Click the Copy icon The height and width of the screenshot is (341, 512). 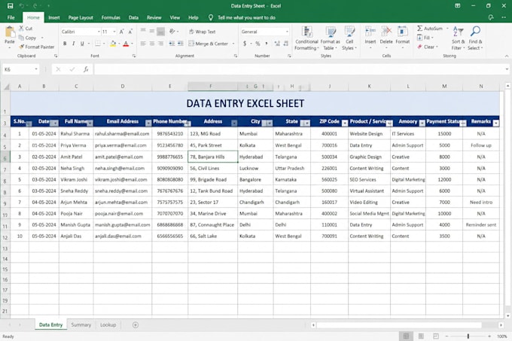[x=21, y=38]
